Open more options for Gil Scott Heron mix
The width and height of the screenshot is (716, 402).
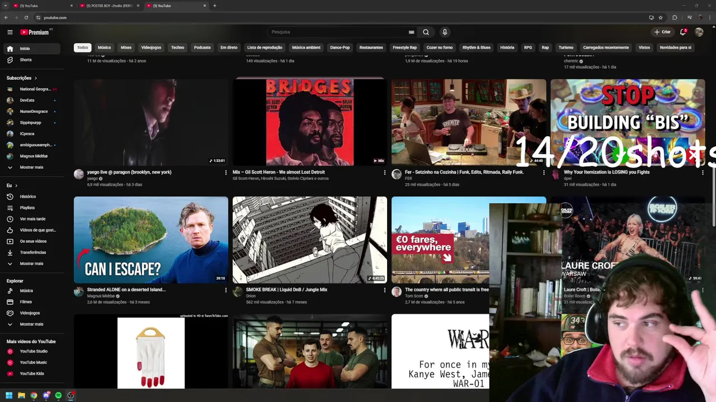point(384,173)
